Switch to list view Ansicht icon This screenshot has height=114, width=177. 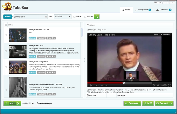tap(30, 103)
